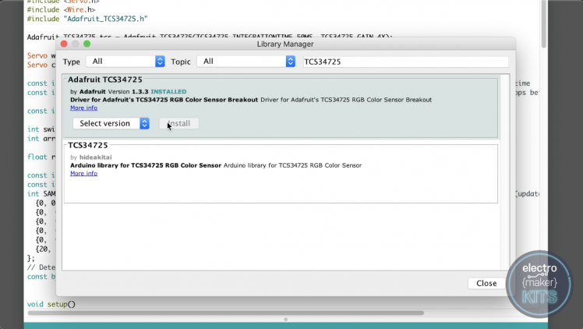Click the author name hideakitai
The height and width of the screenshot is (329, 583).
tap(96, 157)
